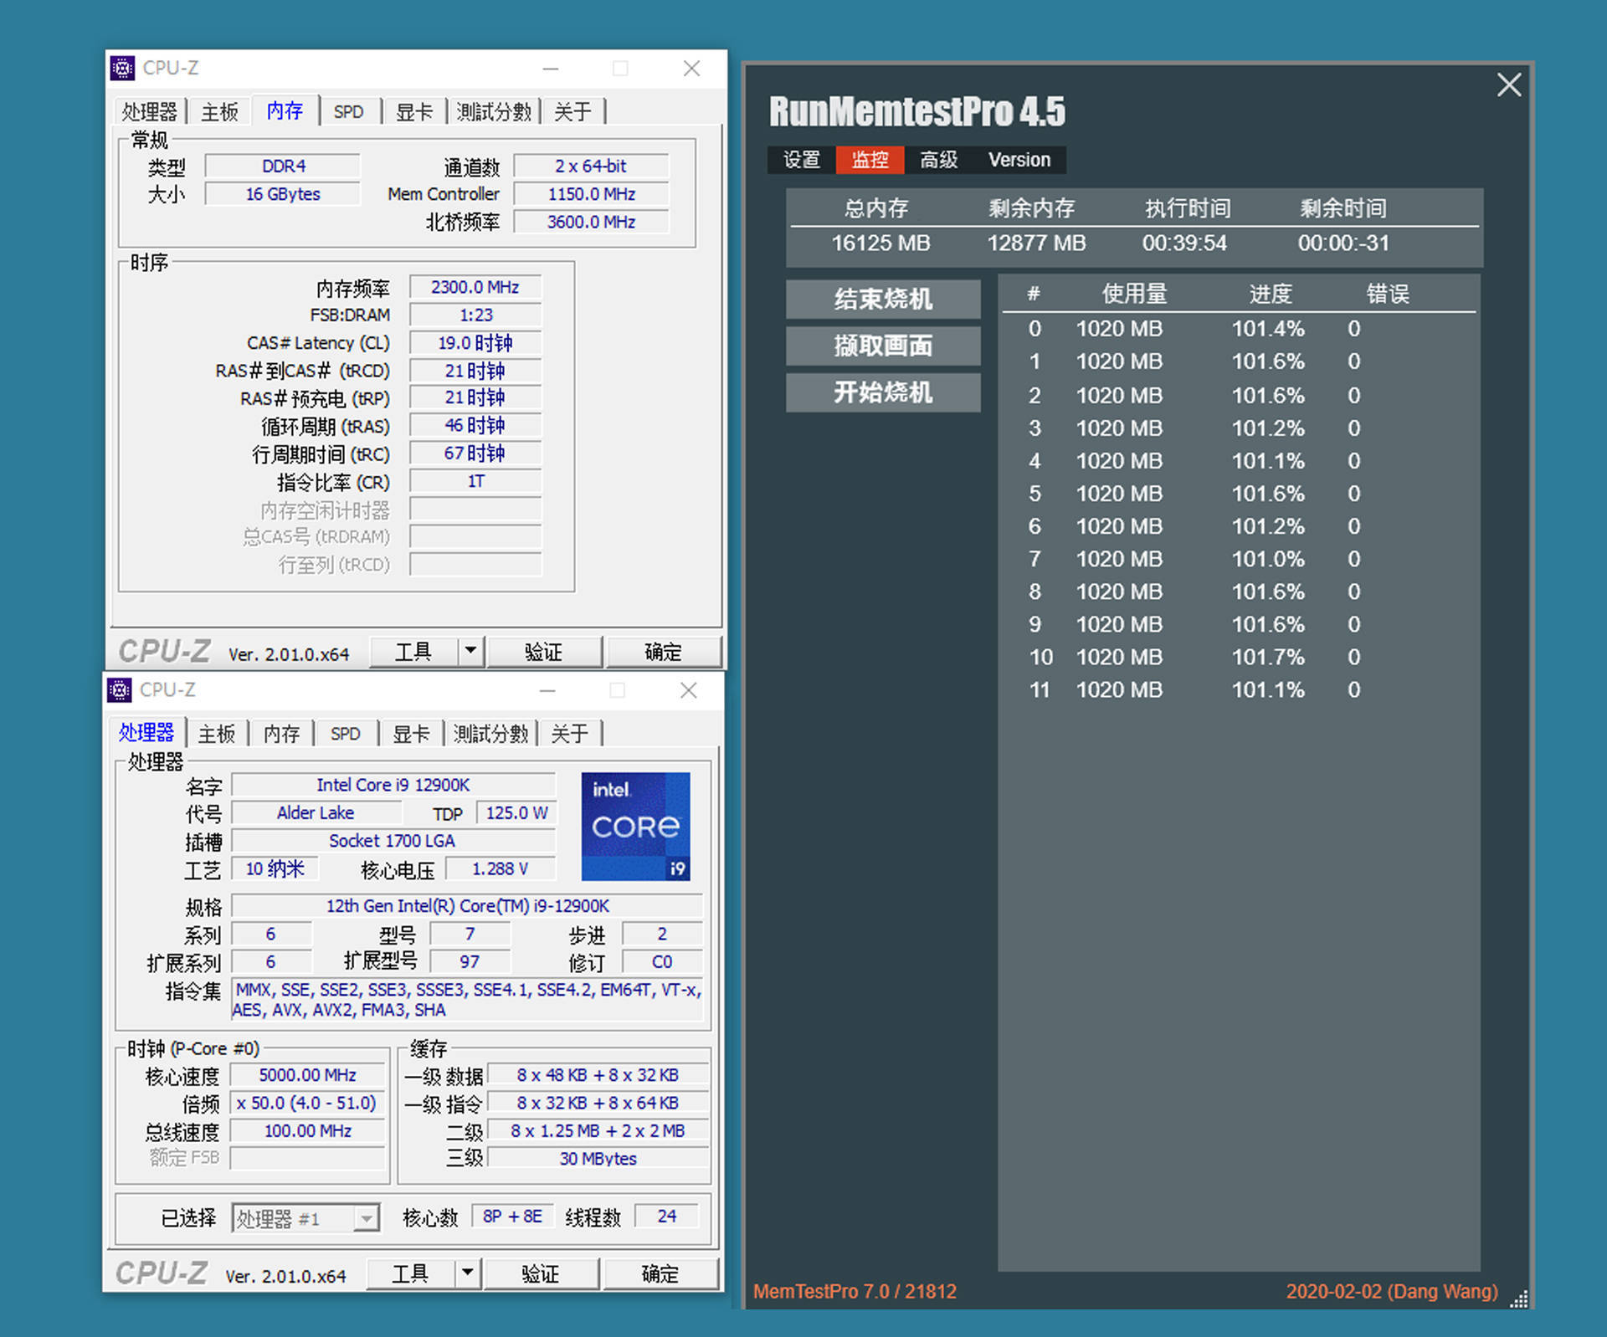
Task: Switch to the SPD tab in top CPU-Z
Action: (348, 110)
